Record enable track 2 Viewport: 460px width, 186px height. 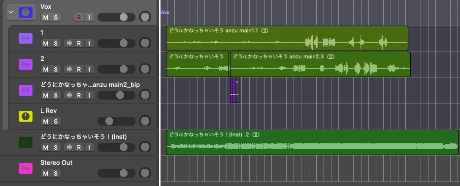pos(79,69)
